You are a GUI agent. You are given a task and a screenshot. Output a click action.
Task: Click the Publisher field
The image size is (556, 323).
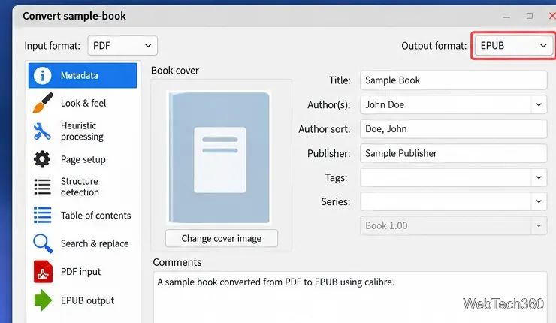[454, 153]
